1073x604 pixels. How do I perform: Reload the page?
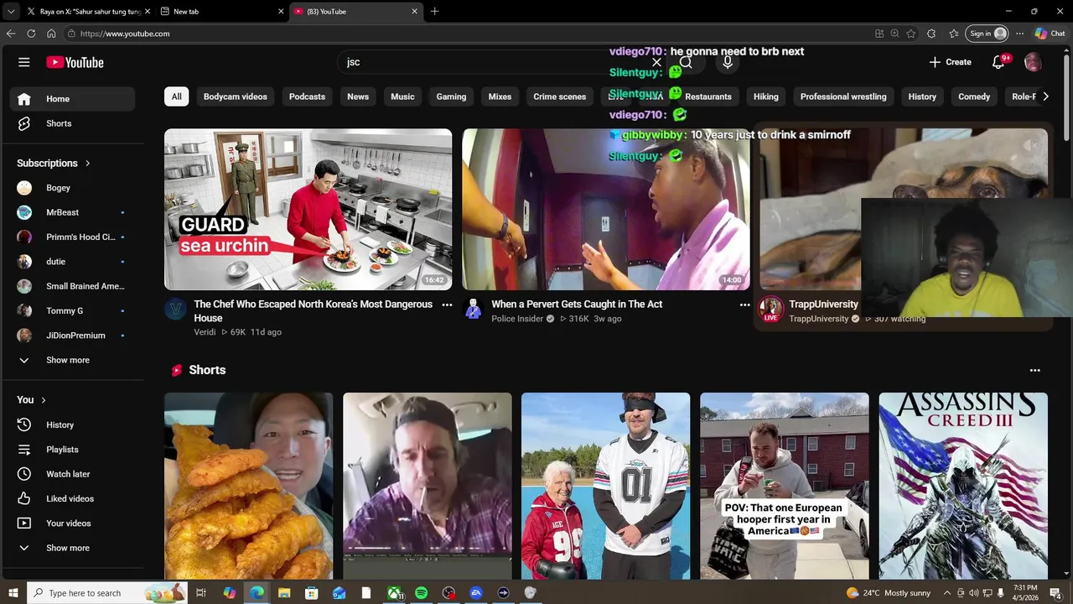[x=31, y=34]
